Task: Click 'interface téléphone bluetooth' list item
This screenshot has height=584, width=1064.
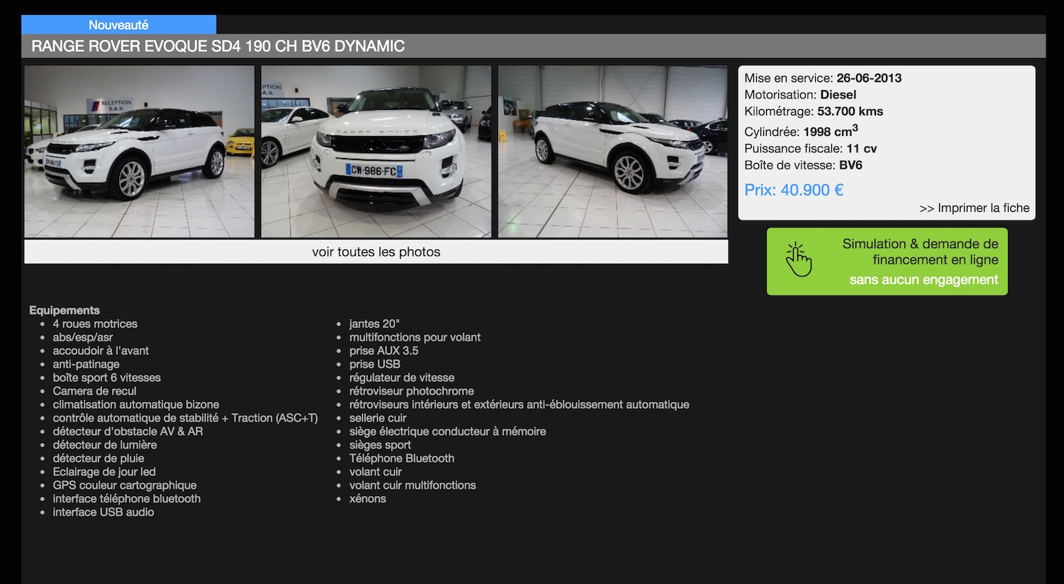Action: [x=126, y=499]
